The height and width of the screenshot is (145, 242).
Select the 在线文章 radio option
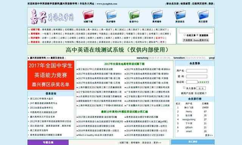pos(185,35)
